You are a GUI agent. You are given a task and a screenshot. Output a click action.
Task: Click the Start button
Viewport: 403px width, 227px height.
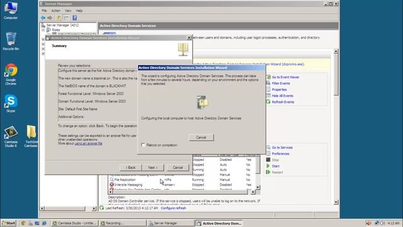click(x=8, y=223)
